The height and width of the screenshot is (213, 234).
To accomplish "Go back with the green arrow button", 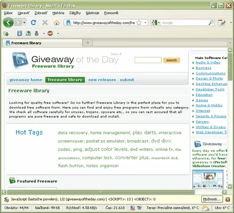I will pyautogui.click(x=8, y=22).
